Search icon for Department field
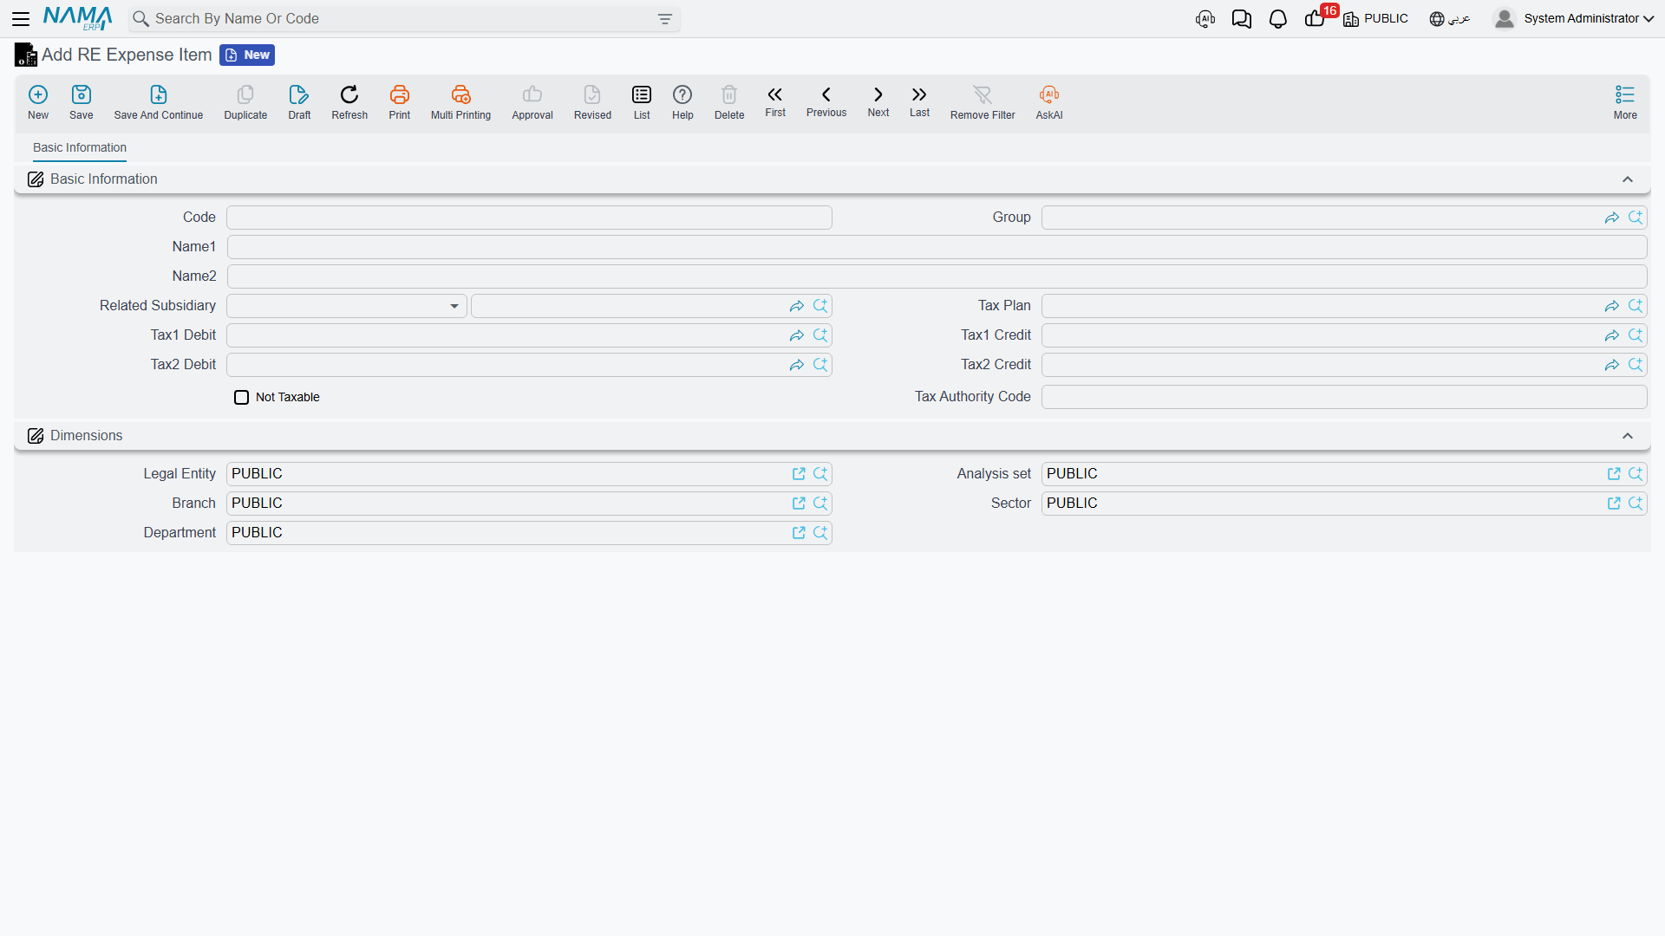Screen dimensions: 1665x936 click(820, 533)
